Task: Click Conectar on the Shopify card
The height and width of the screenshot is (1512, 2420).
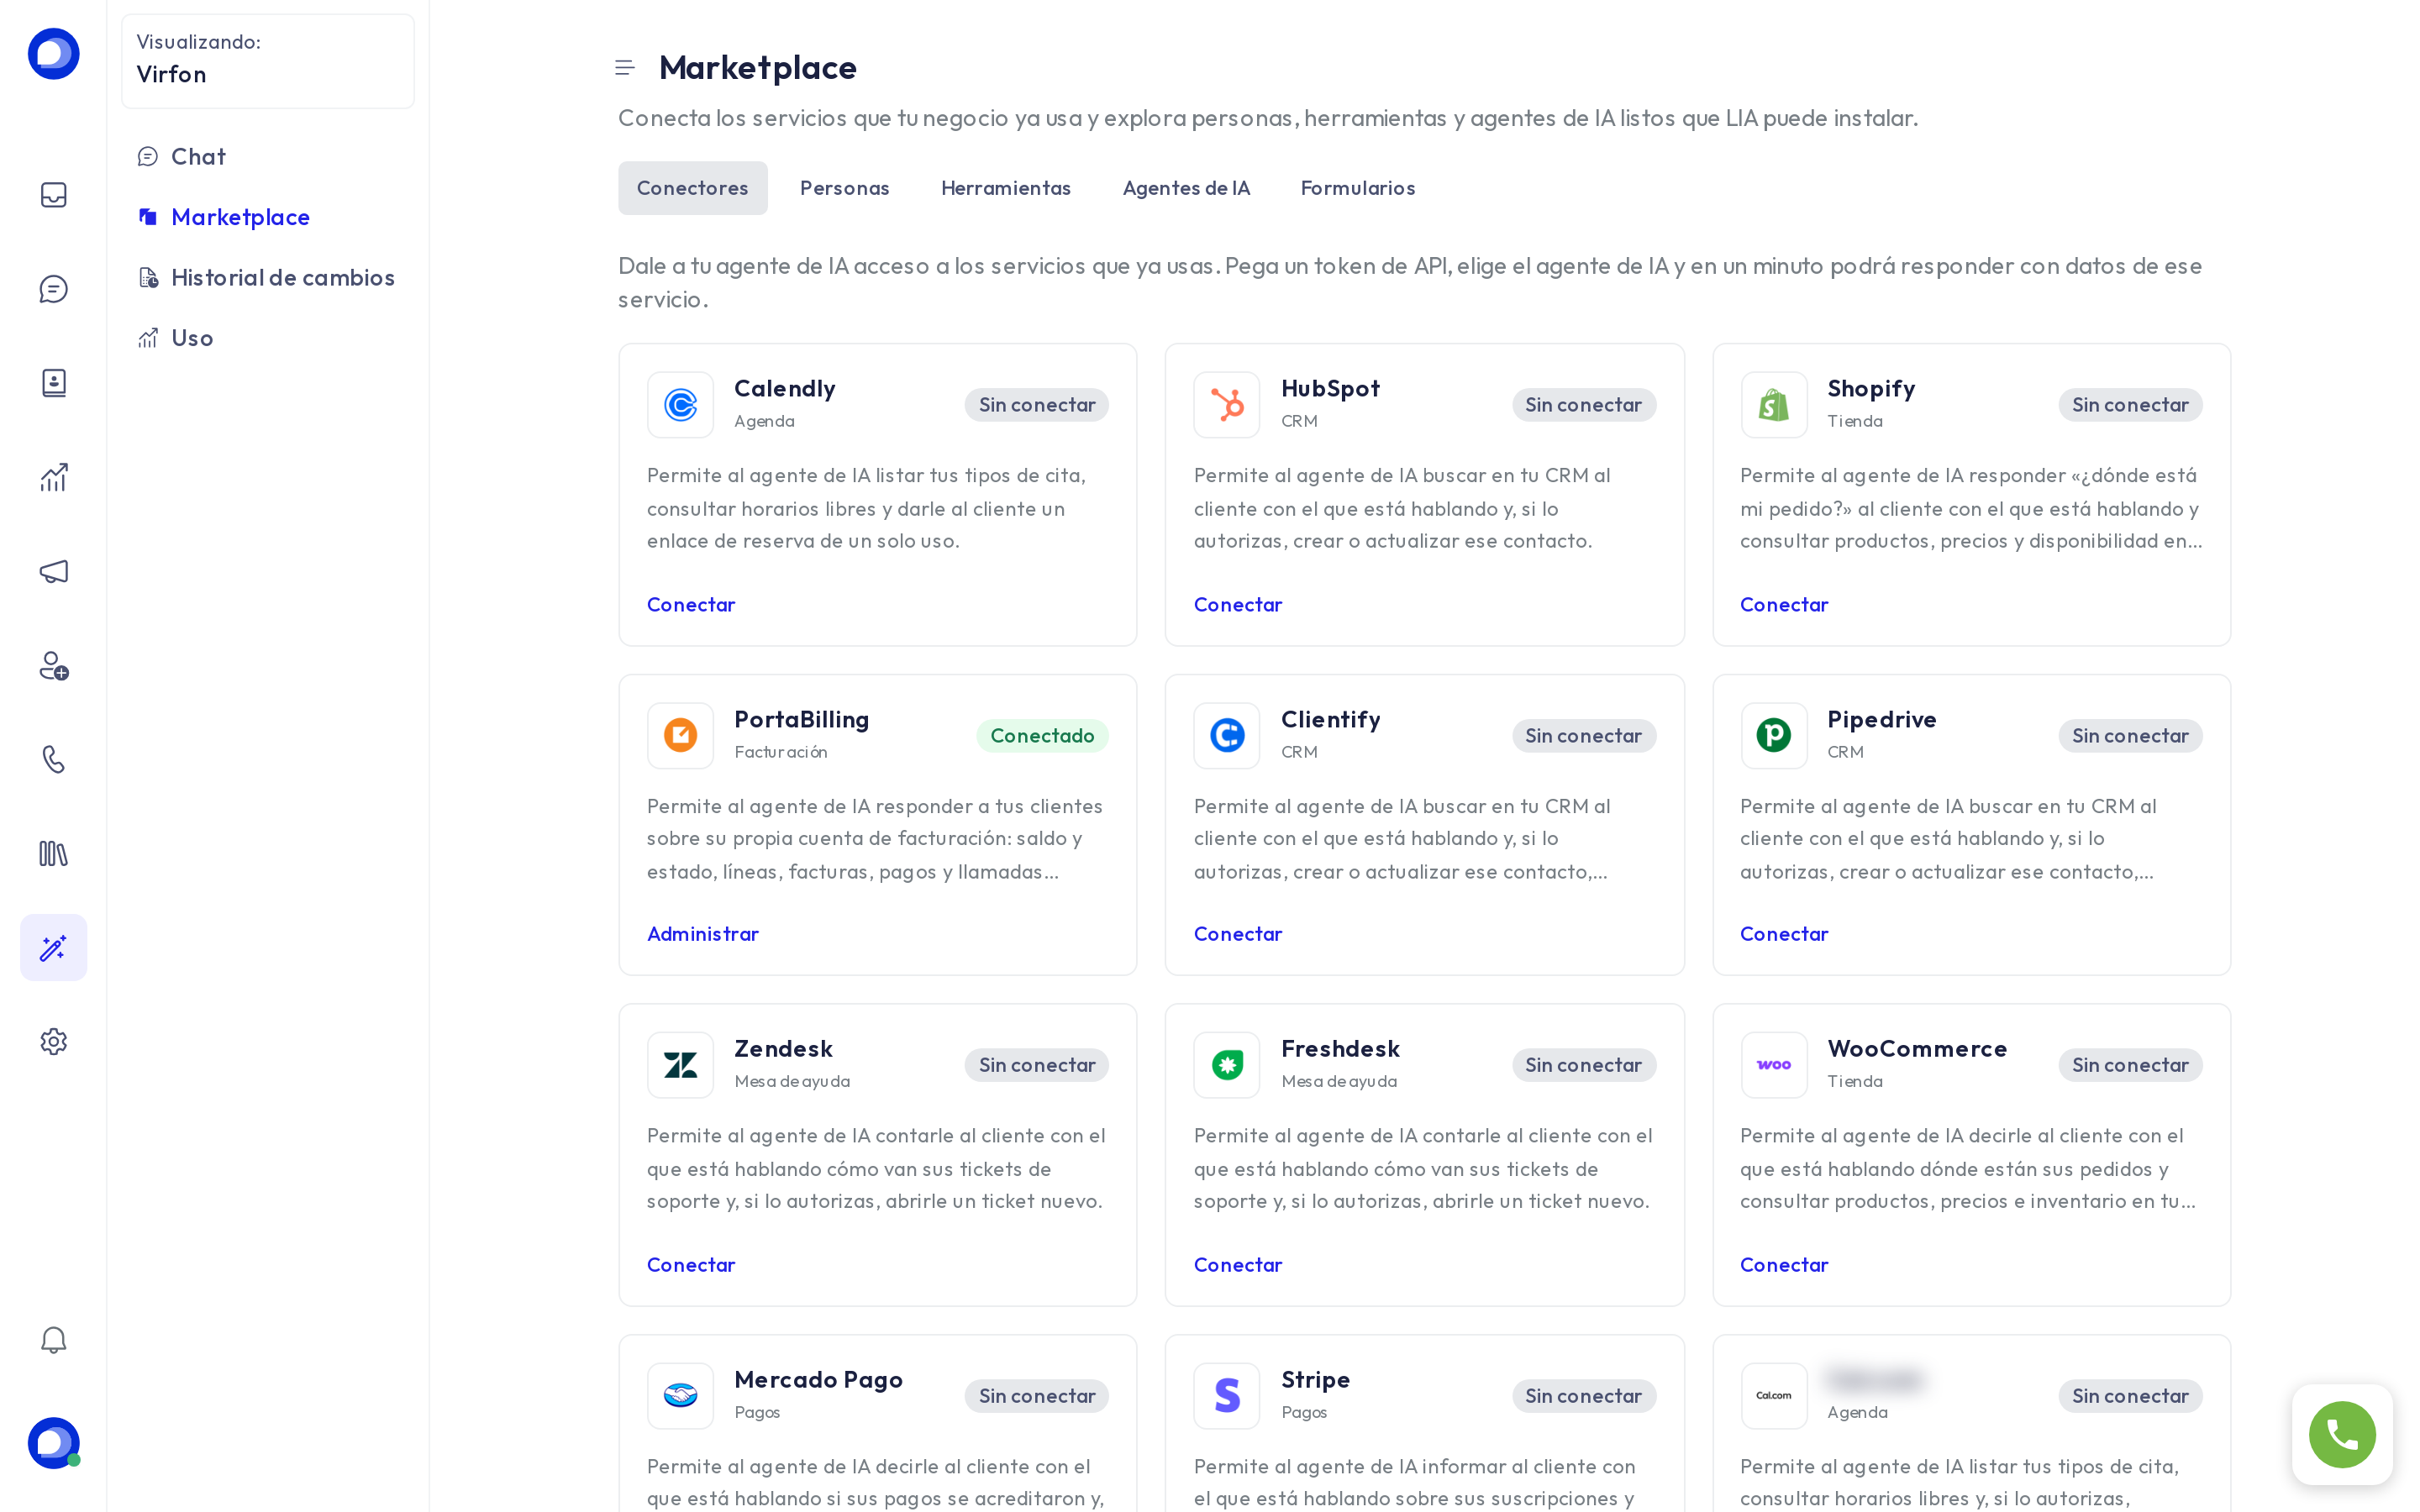Action: click(1783, 604)
